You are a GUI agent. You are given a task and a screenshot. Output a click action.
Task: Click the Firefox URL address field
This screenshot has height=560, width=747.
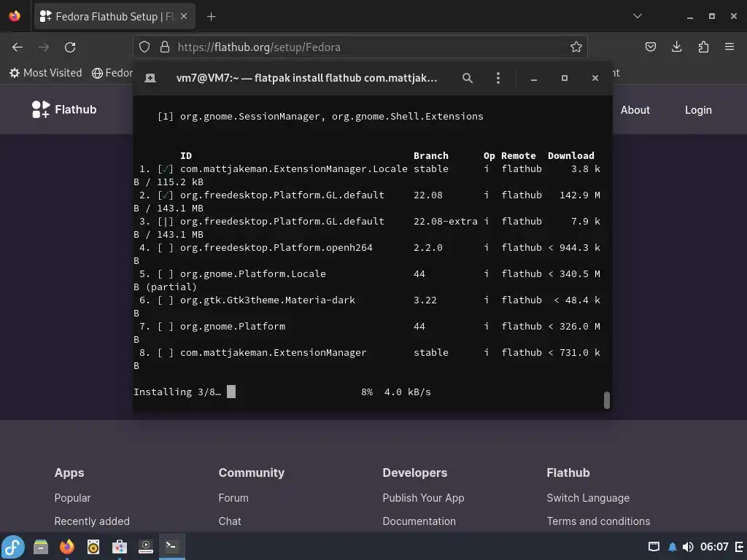(x=360, y=47)
